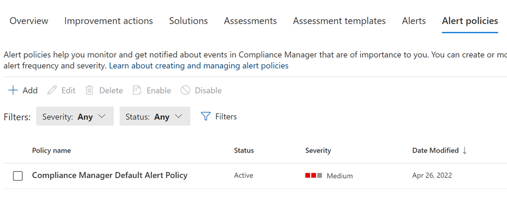
Task: Click the Enable label text
Action: click(159, 90)
